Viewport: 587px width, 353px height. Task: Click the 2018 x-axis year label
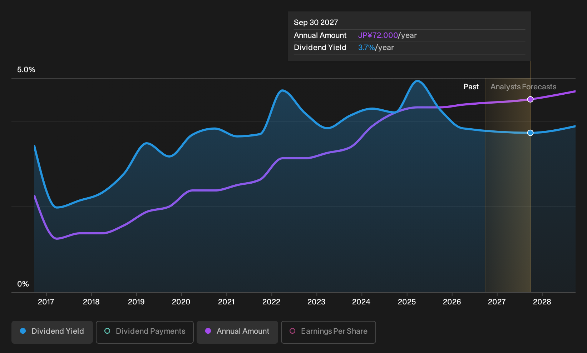(x=91, y=302)
